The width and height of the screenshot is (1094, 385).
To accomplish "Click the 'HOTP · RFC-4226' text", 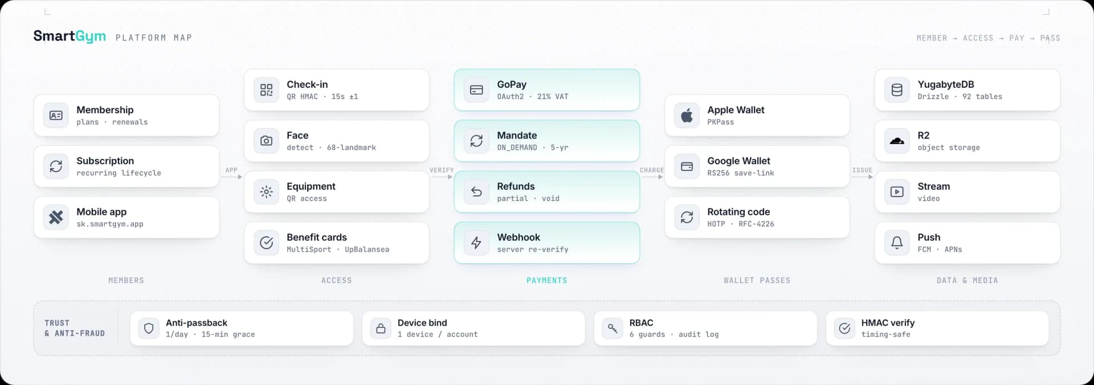I will point(741,224).
